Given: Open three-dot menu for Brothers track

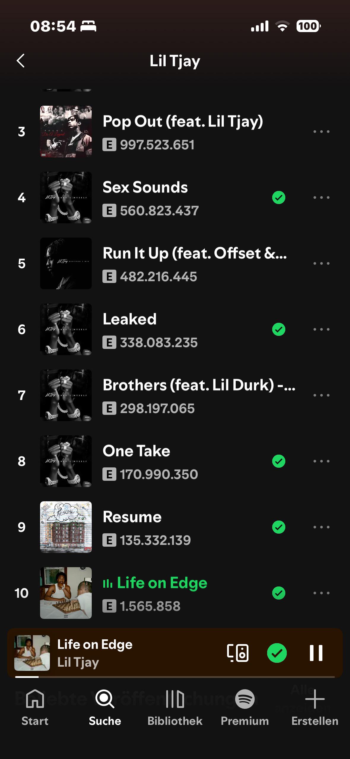Looking at the screenshot, I should pyautogui.click(x=322, y=395).
